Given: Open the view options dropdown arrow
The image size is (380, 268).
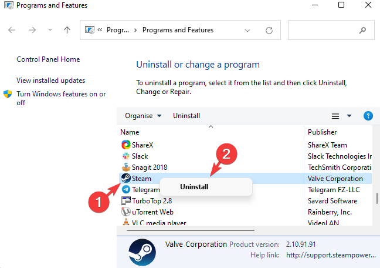Looking at the screenshot, I should pyautogui.click(x=350, y=116).
